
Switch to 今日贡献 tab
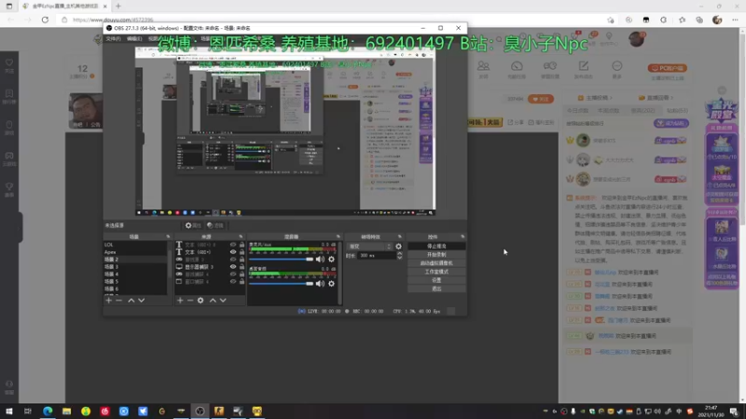[x=577, y=110]
